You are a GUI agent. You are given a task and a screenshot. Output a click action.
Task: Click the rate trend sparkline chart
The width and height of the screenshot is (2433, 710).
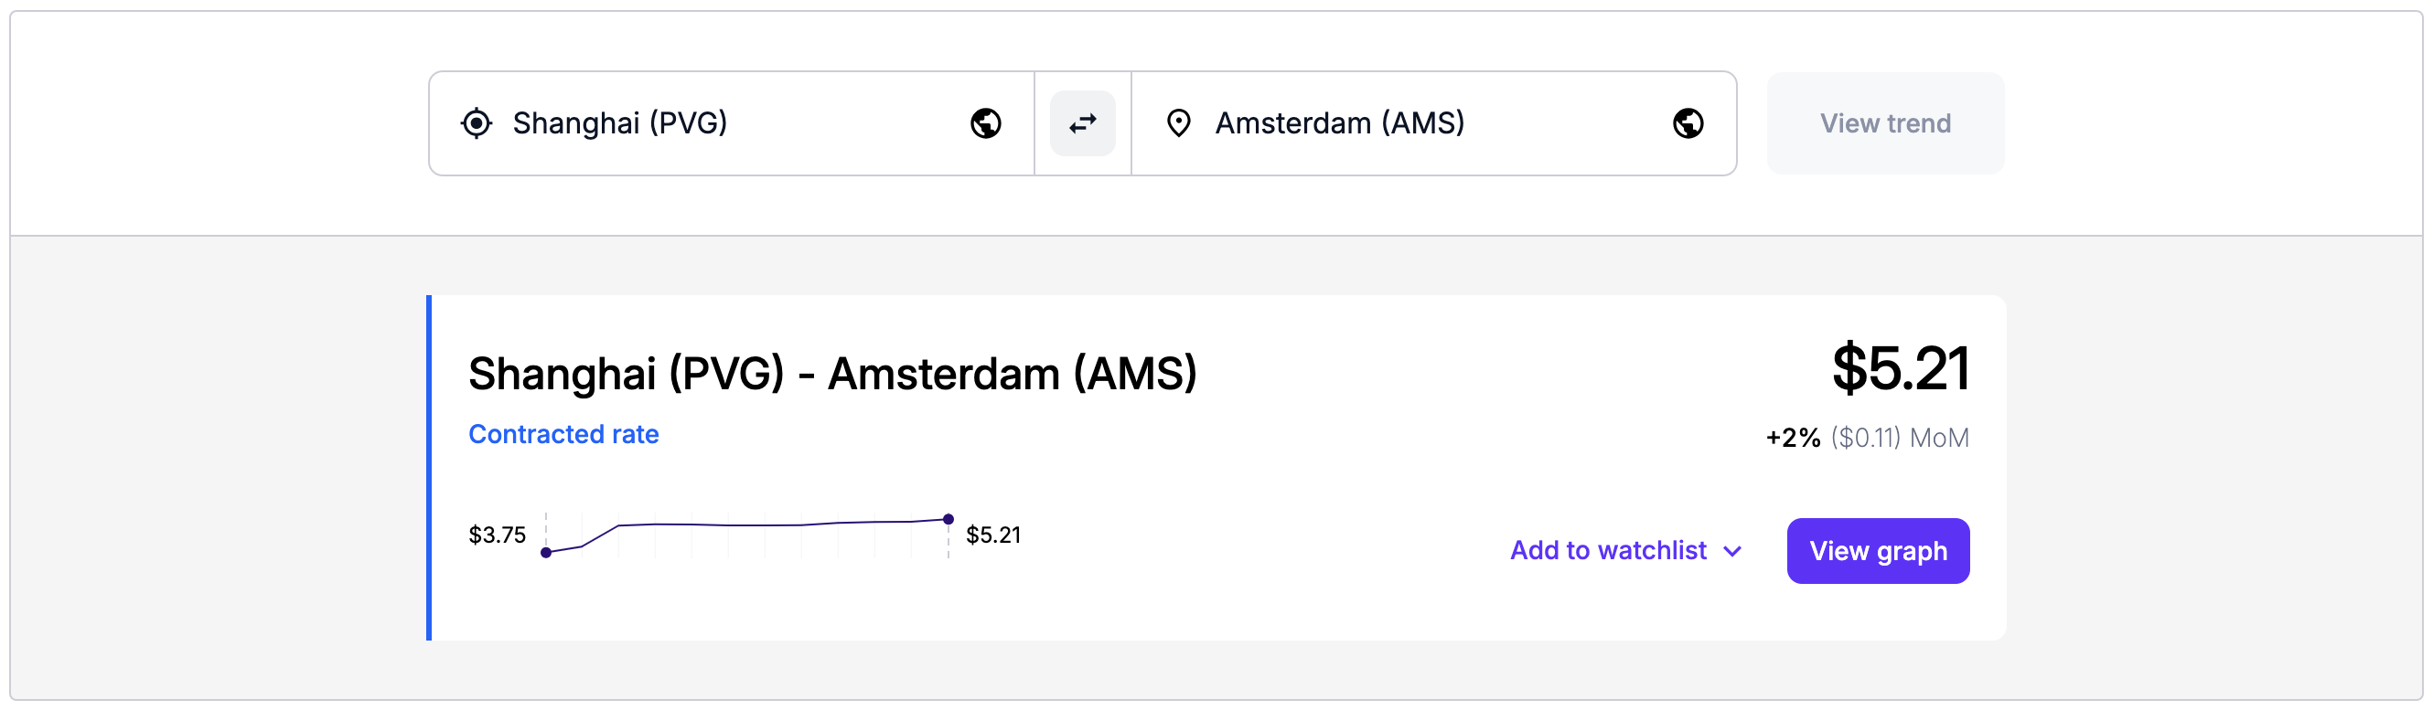click(x=747, y=536)
